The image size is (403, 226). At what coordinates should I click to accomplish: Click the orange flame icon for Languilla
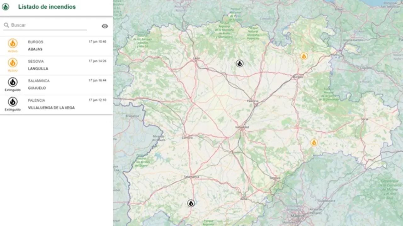[13, 63]
